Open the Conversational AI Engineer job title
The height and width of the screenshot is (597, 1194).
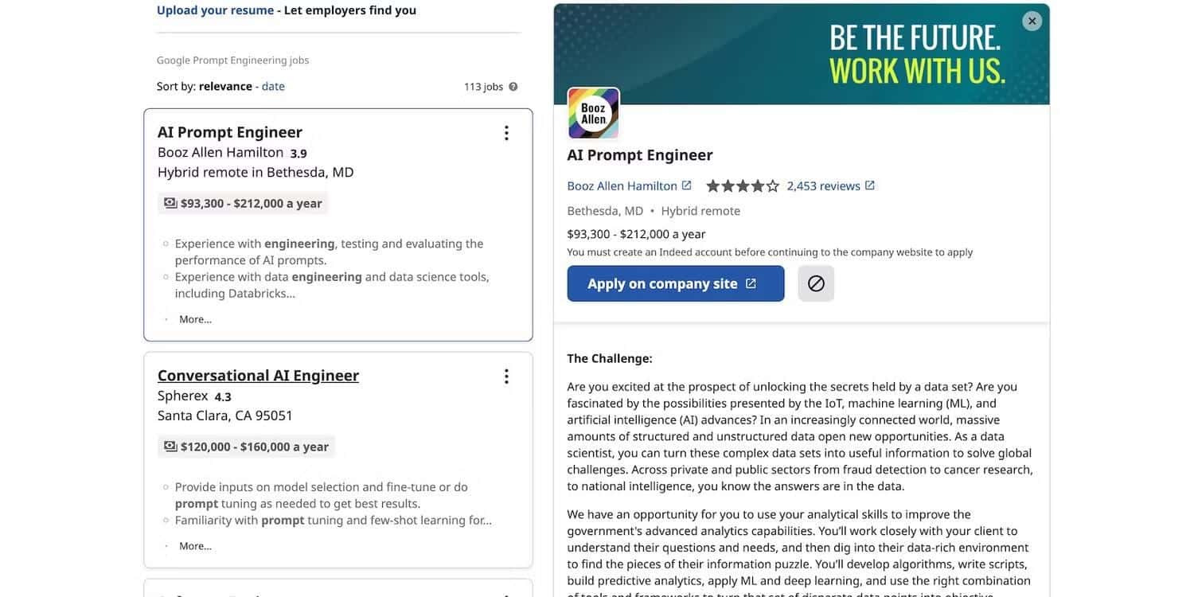coord(258,376)
